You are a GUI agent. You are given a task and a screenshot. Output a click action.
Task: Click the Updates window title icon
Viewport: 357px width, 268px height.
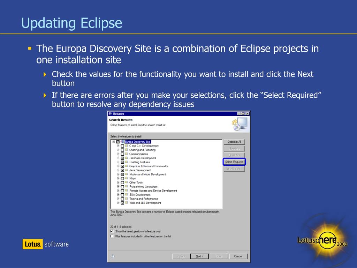click(x=111, y=113)
